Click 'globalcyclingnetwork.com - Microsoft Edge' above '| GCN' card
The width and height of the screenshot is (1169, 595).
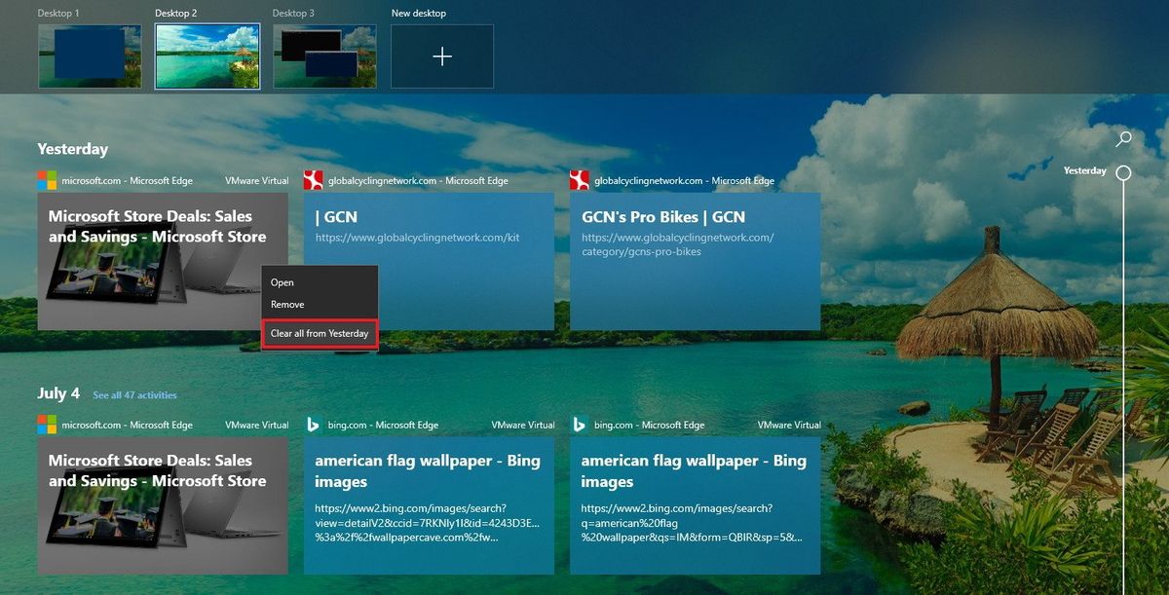coord(418,180)
